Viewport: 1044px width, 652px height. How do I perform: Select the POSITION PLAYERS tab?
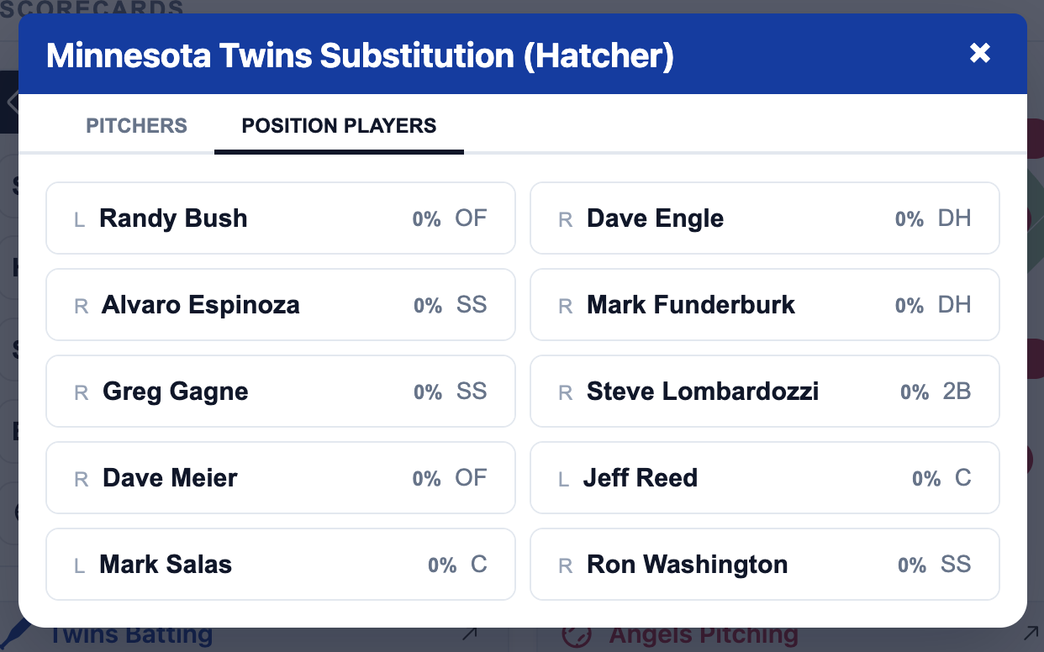[339, 126]
